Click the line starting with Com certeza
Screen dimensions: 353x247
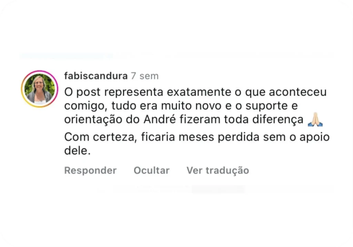(x=197, y=137)
